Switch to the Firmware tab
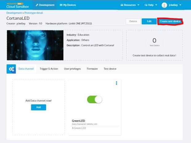Screen dimensions: 191x143 coord(92,69)
